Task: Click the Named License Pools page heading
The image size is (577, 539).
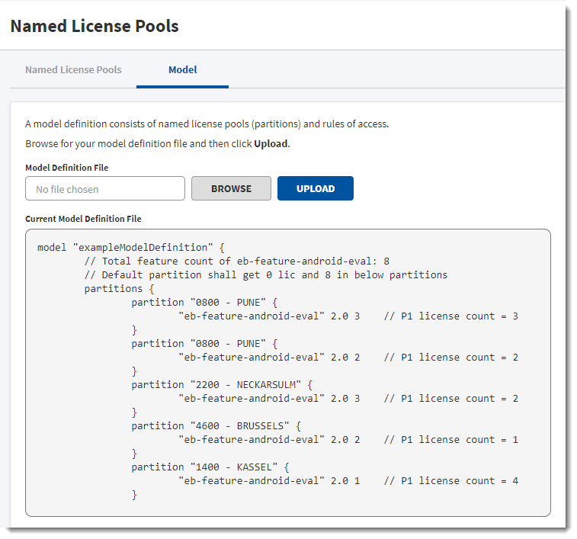Action: pos(95,27)
